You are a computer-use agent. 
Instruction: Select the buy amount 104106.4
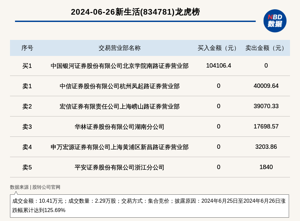pyautogui.click(x=218, y=66)
